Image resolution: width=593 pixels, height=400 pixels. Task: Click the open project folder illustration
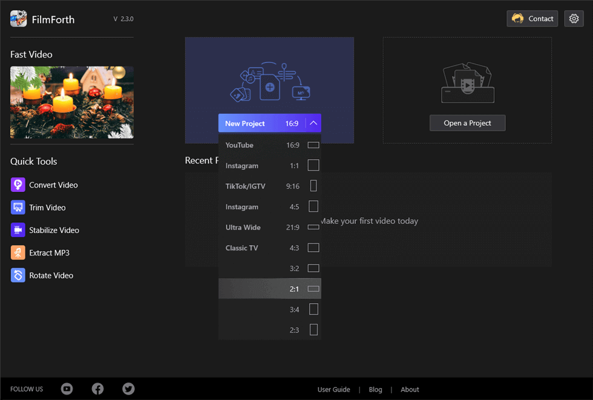(468, 83)
